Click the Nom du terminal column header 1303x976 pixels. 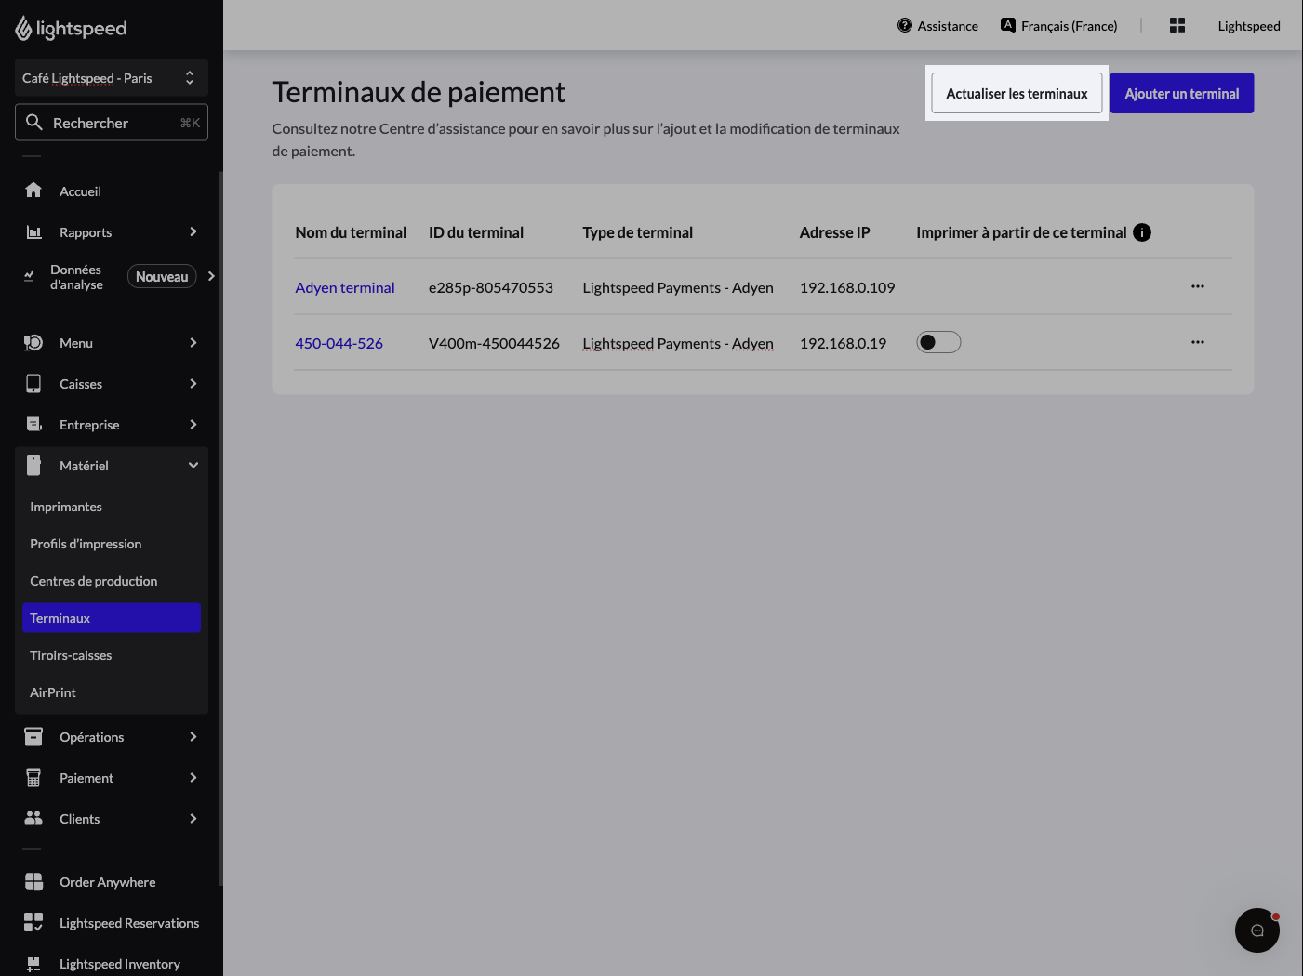pyautogui.click(x=351, y=232)
